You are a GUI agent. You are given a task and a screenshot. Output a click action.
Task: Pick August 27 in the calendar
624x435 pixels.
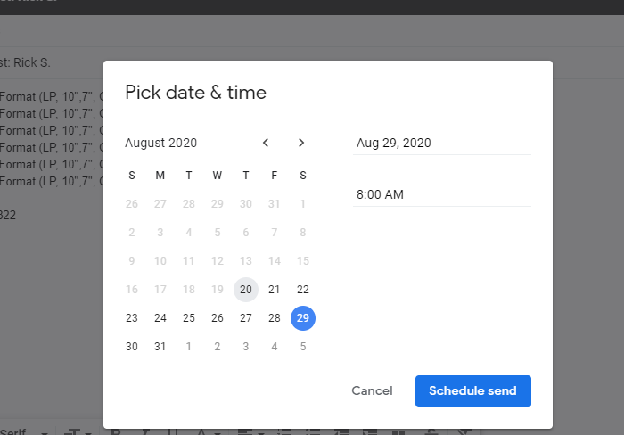point(246,318)
